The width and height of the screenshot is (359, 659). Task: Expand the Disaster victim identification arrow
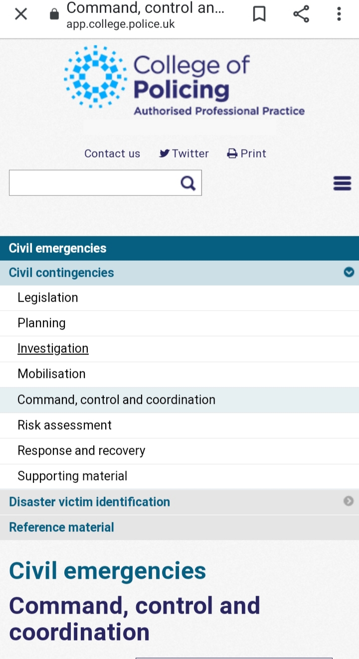349,501
